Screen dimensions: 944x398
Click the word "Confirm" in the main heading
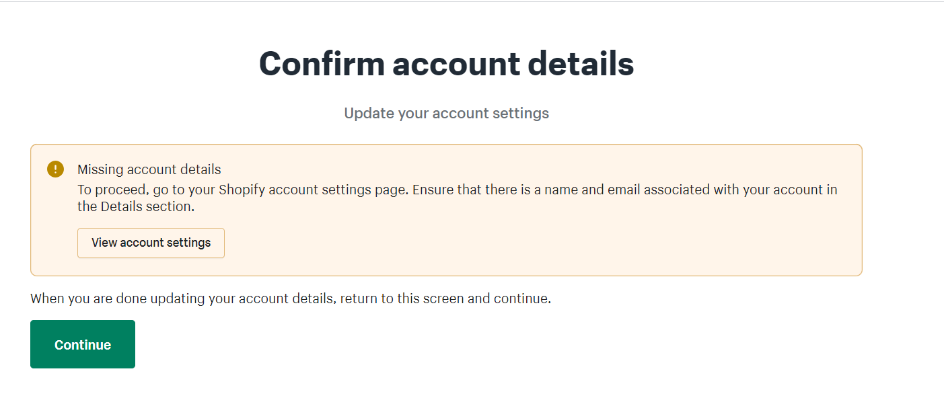click(x=321, y=64)
